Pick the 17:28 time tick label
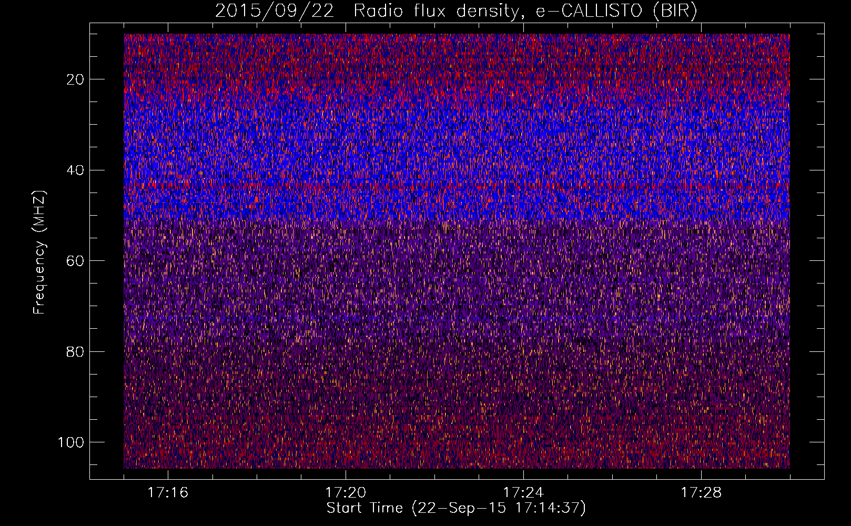This screenshot has width=851, height=526. point(701,492)
